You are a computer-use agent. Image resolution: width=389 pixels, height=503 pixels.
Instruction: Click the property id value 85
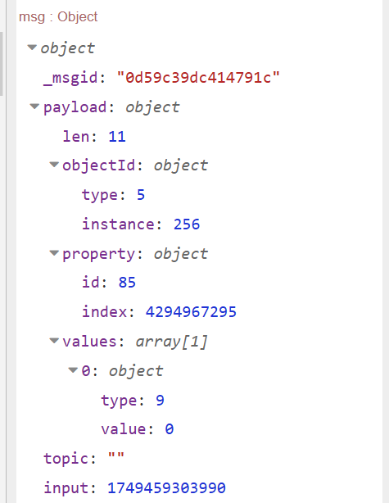click(127, 283)
